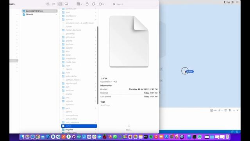
Task: Switch Finder to list view
Action: point(54,4)
